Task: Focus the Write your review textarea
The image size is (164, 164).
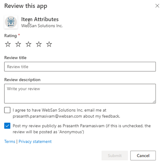Action: pyautogui.click(x=80, y=93)
